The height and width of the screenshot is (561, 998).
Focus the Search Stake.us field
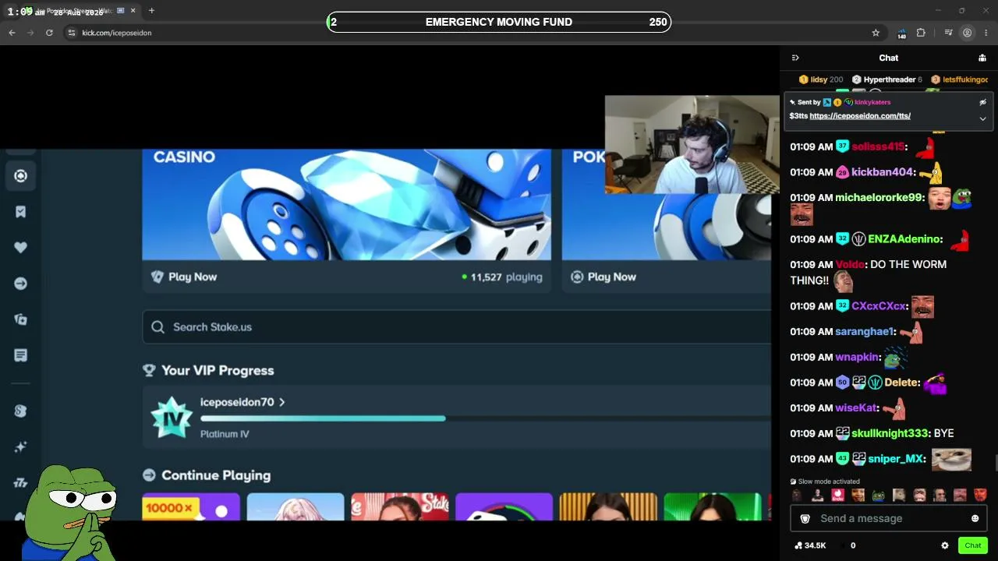pos(456,327)
